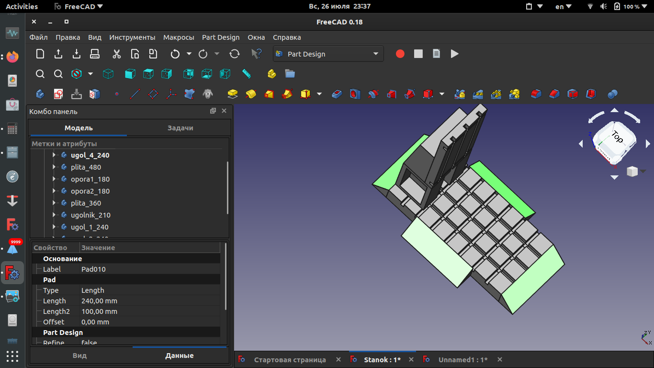
Task: Click the Create new sketch icon
Action: click(x=58, y=94)
